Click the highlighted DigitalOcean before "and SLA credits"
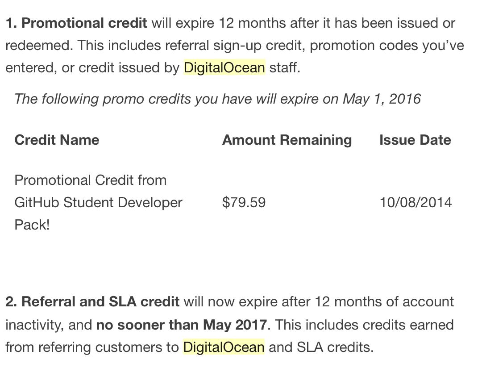Screen dimensions: 482x368 [x=224, y=347]
